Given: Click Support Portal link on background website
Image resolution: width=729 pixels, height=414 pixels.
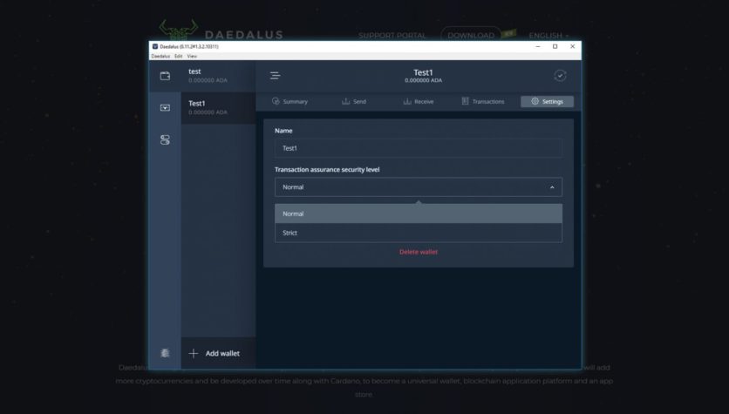Looking at the screenshot, I should [392, 36].
